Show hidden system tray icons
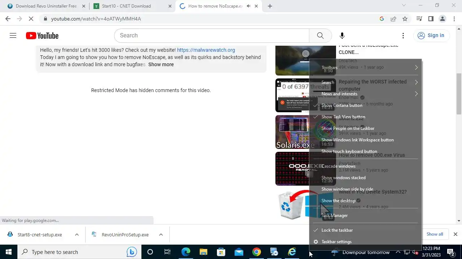Screen dimensions: 462x259 pos(398,252)
